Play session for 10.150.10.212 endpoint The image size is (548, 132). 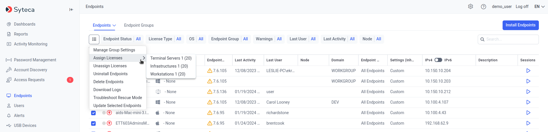pos(528,92)
